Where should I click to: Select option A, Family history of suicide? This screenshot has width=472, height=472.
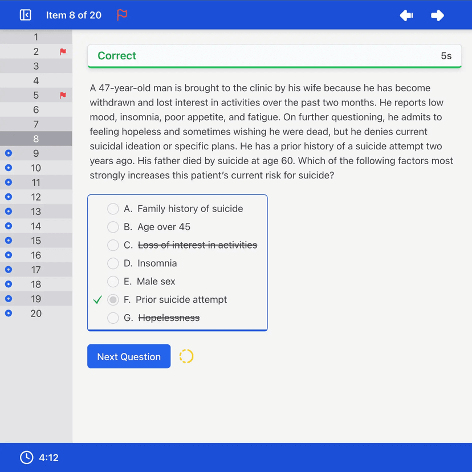point(113,209)
